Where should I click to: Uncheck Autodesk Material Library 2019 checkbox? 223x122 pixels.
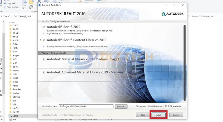point(44,59)
